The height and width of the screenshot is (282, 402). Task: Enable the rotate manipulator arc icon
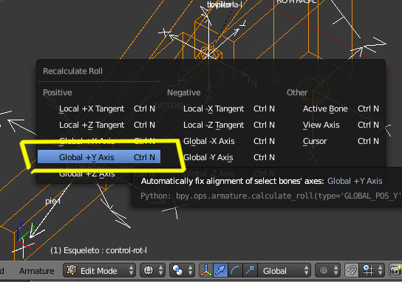click(235, 270)
